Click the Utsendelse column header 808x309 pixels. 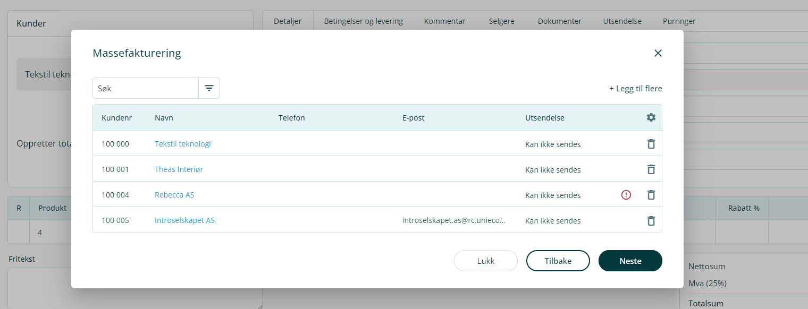tap(544, 118)
